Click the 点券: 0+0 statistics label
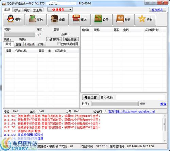Screen dimensions: 170x151 tap(72, 111)
